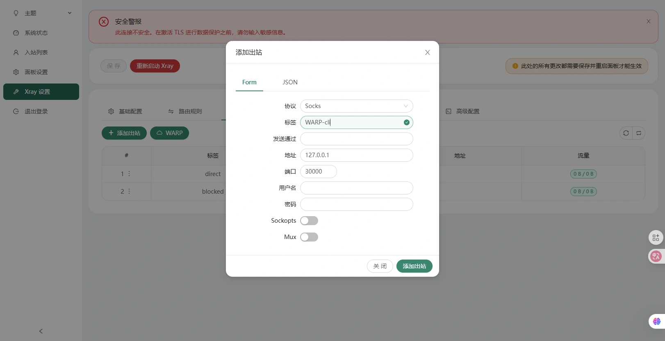Click the green 添加出站 confirm button

tap(414, 266)
